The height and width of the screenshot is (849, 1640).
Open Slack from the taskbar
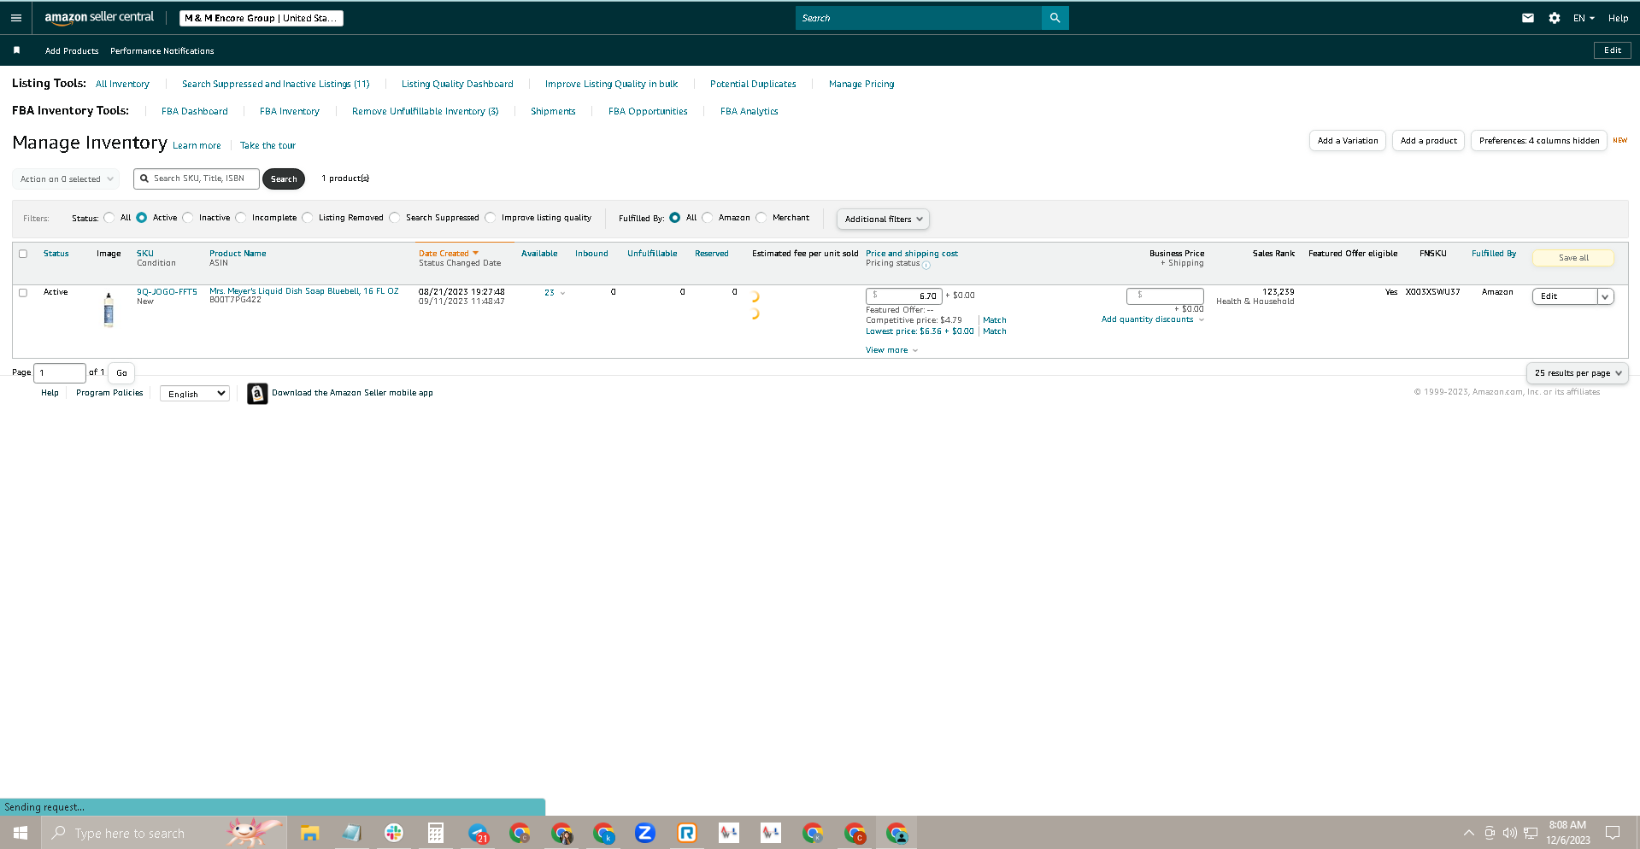pyautogui.click(x=393, y=833)
